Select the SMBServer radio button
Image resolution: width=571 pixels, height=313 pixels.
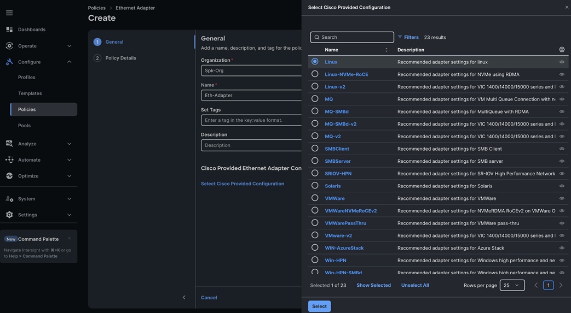(315, 161)
